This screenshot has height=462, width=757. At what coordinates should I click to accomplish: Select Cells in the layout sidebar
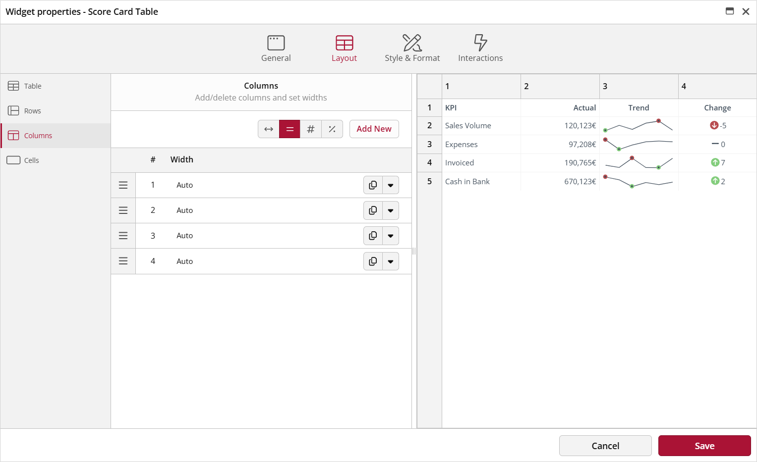[x=56, y=160]
